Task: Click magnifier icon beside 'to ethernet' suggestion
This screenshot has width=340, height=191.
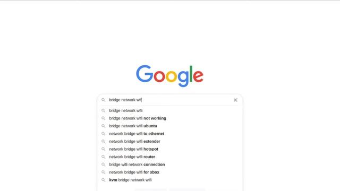Action: tap(104, 134)
